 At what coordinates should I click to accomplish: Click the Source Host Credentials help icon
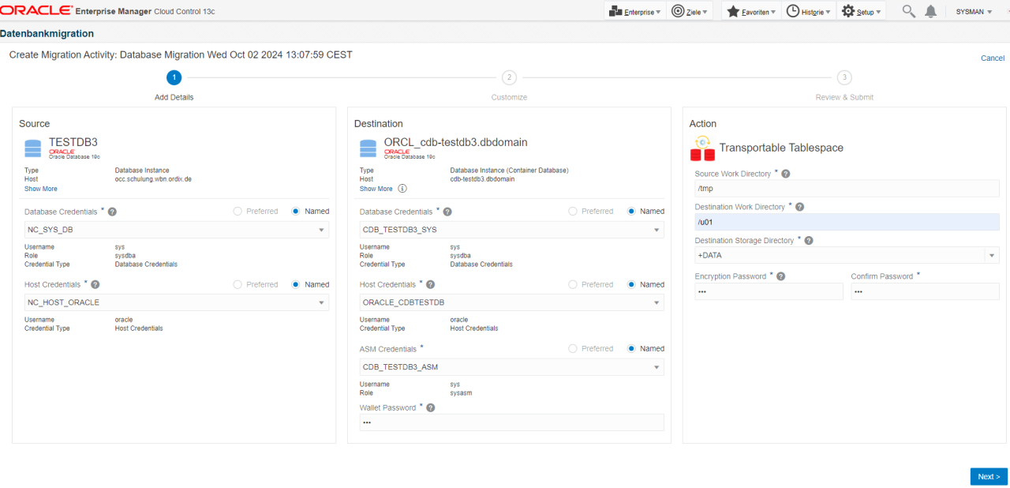pos(95,284)
